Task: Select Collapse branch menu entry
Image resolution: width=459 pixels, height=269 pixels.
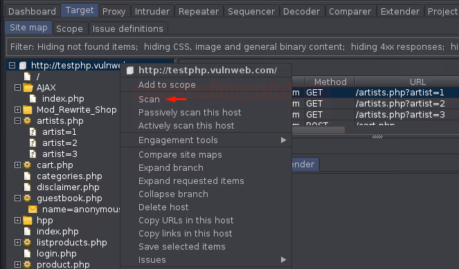Action: pos(206,194)
